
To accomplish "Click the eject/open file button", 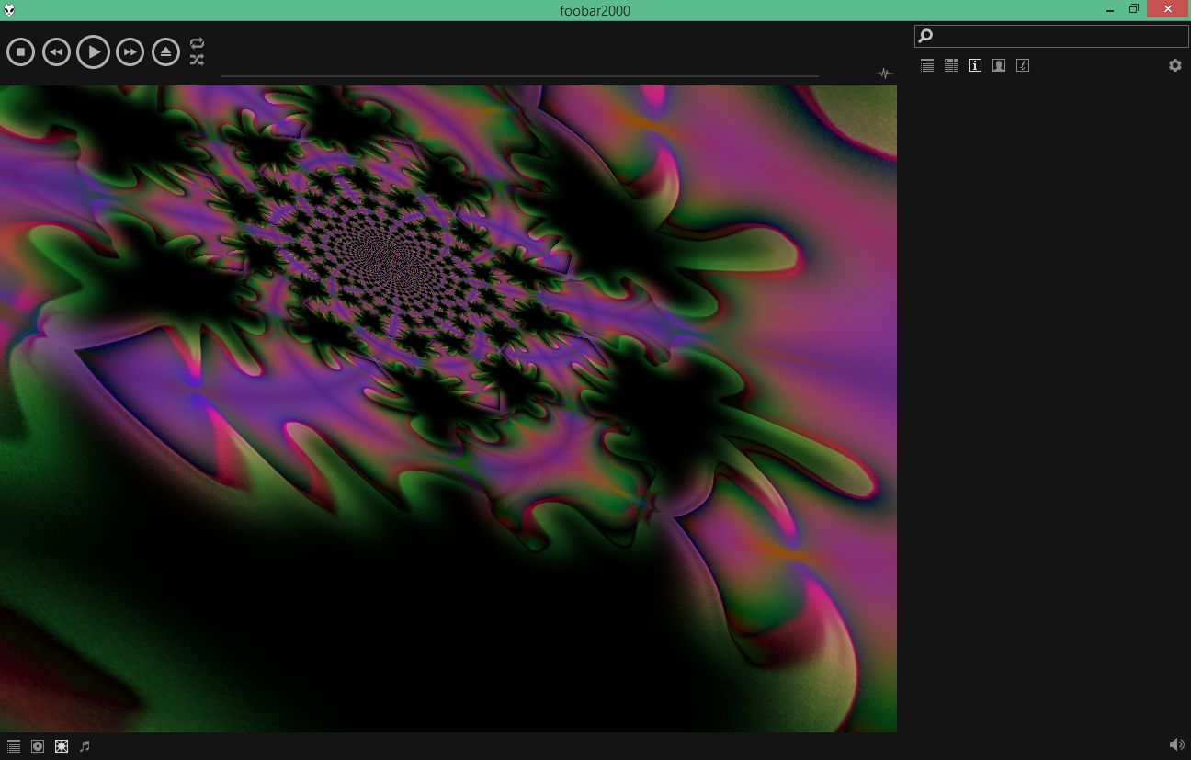I will [x=165, y=52].
